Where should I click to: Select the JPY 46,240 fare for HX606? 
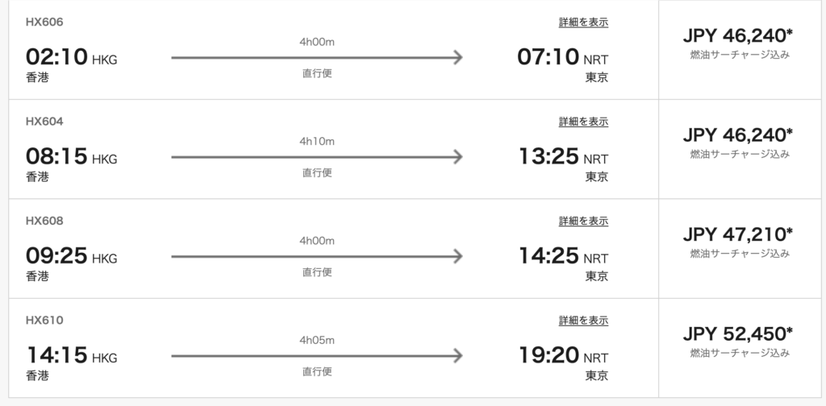point(738,37)
